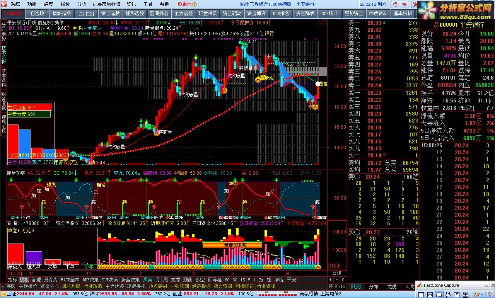Click the 高级行情_上海电信2 status text

320,294
